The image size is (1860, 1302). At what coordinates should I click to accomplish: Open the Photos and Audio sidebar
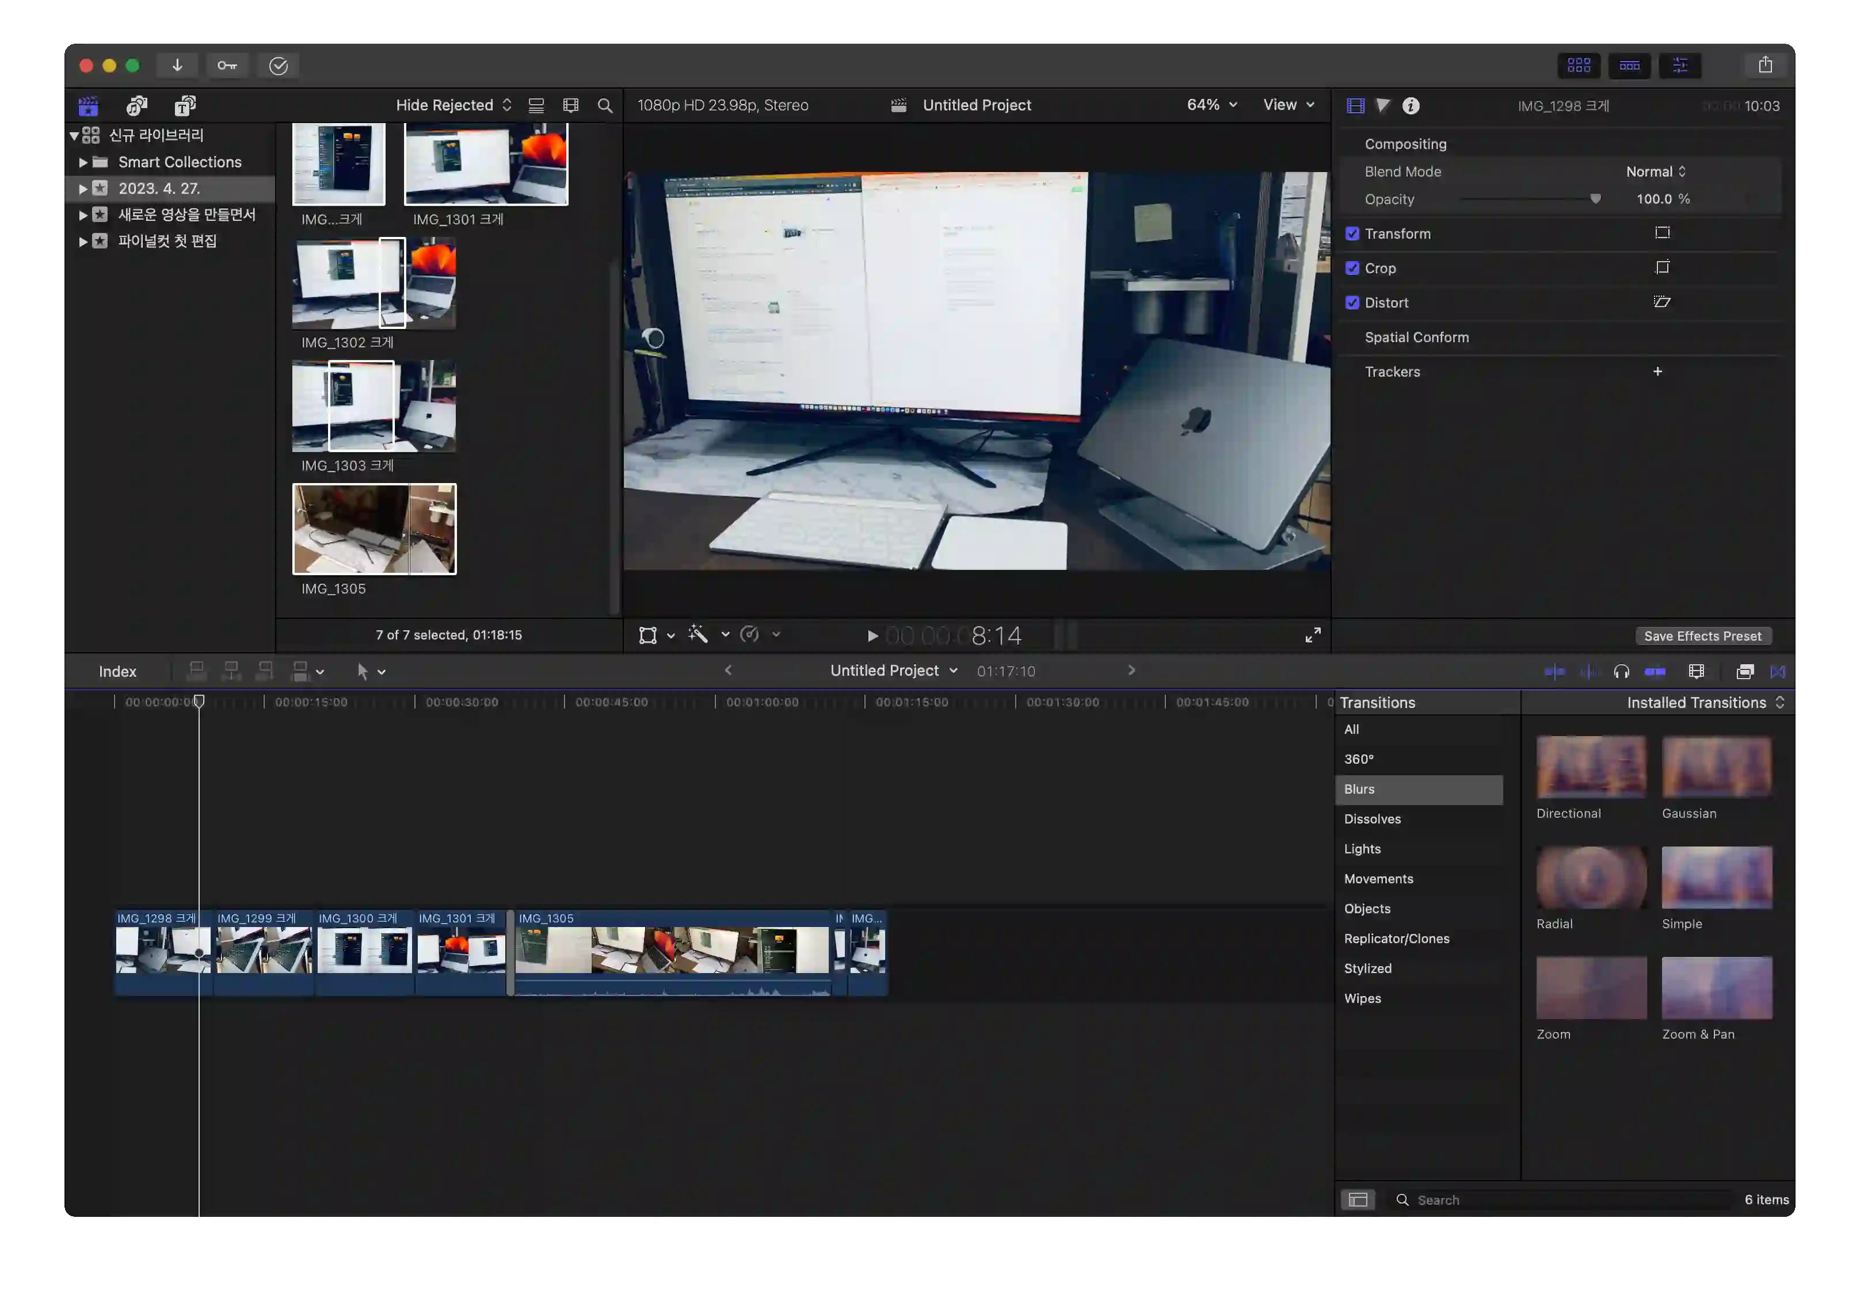pos(136,105)
